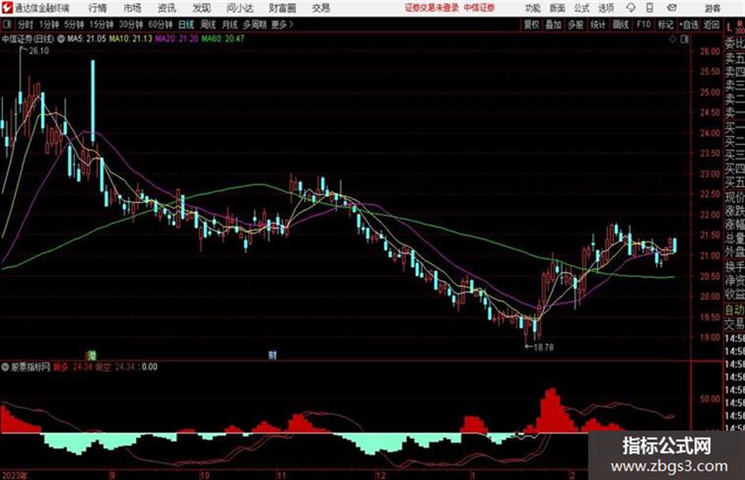Click the MA20: 21.20 label
Screen dimensions: 745x480
click(x=177, y=39)
